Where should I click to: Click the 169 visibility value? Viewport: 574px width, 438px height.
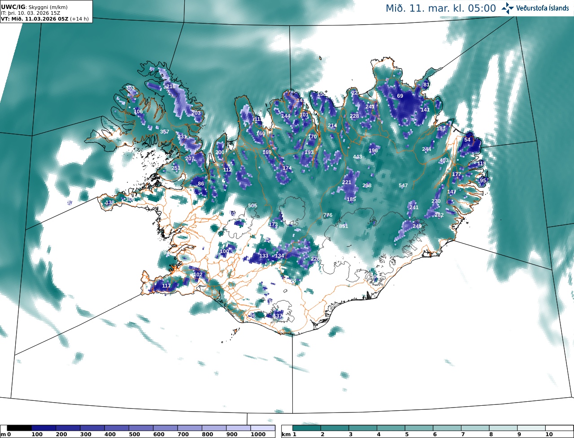[x=267, y=152]
